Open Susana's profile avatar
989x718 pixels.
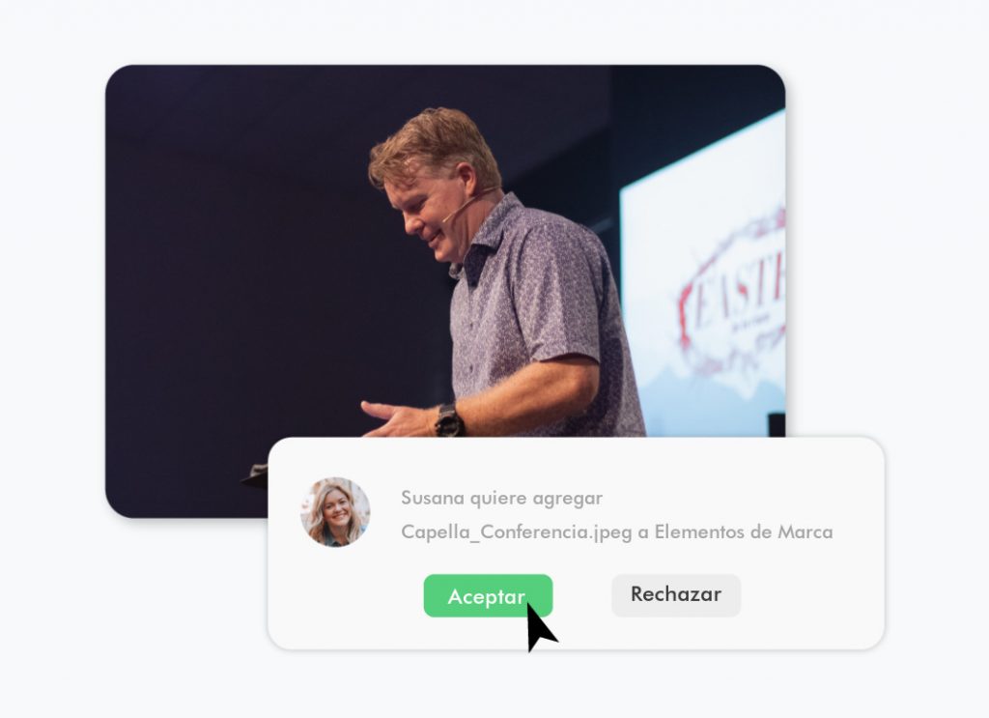click(335, 512)
